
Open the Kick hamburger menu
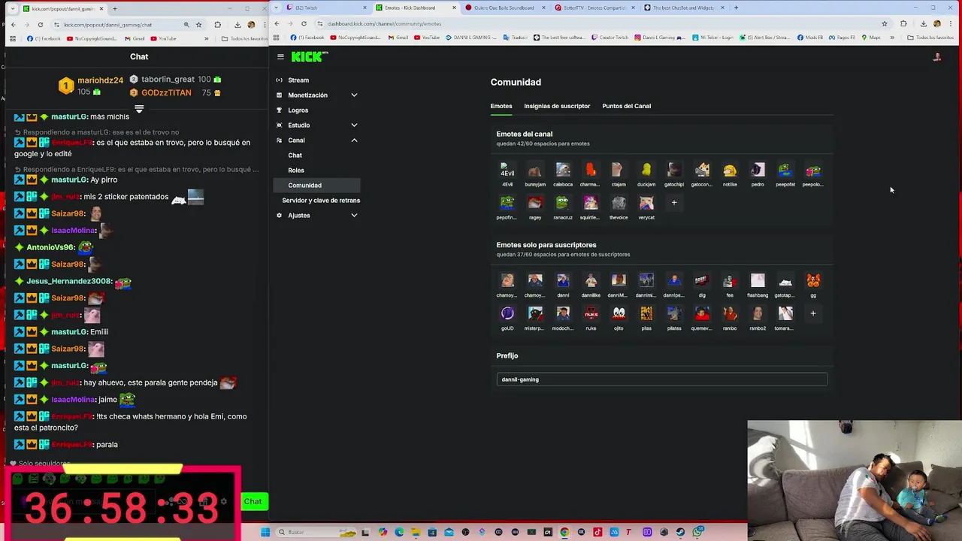280,56
